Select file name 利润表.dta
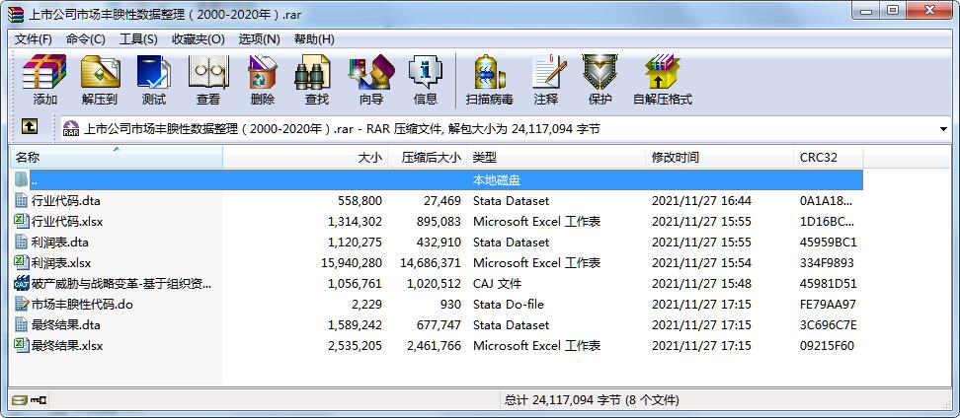The image size is (960, 418). [60, 242]
